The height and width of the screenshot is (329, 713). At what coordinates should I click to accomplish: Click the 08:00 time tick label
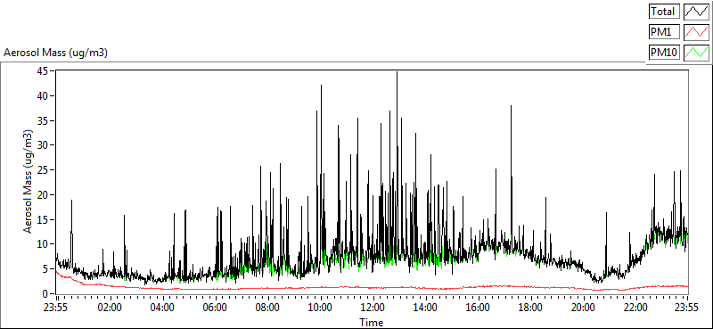(268, 307)
